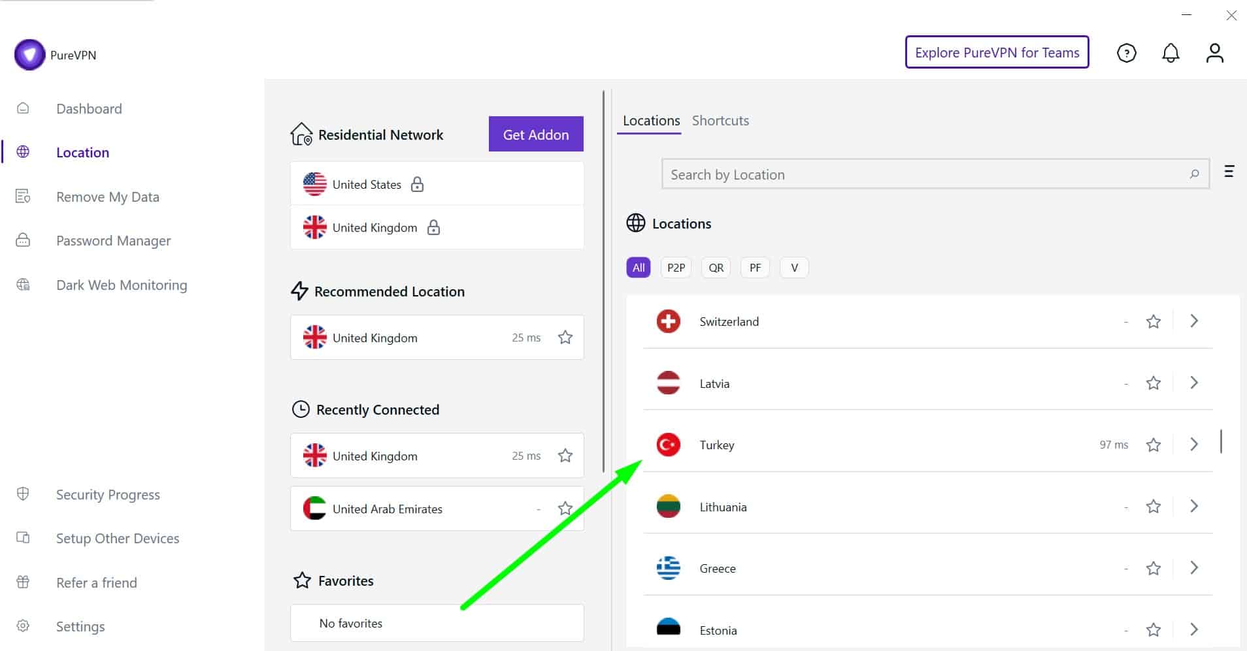The height and width of the screenshot is (651, 1247).
Task: Toggle the favorite star for Estonia
Action: click(x=1154, y=630)
